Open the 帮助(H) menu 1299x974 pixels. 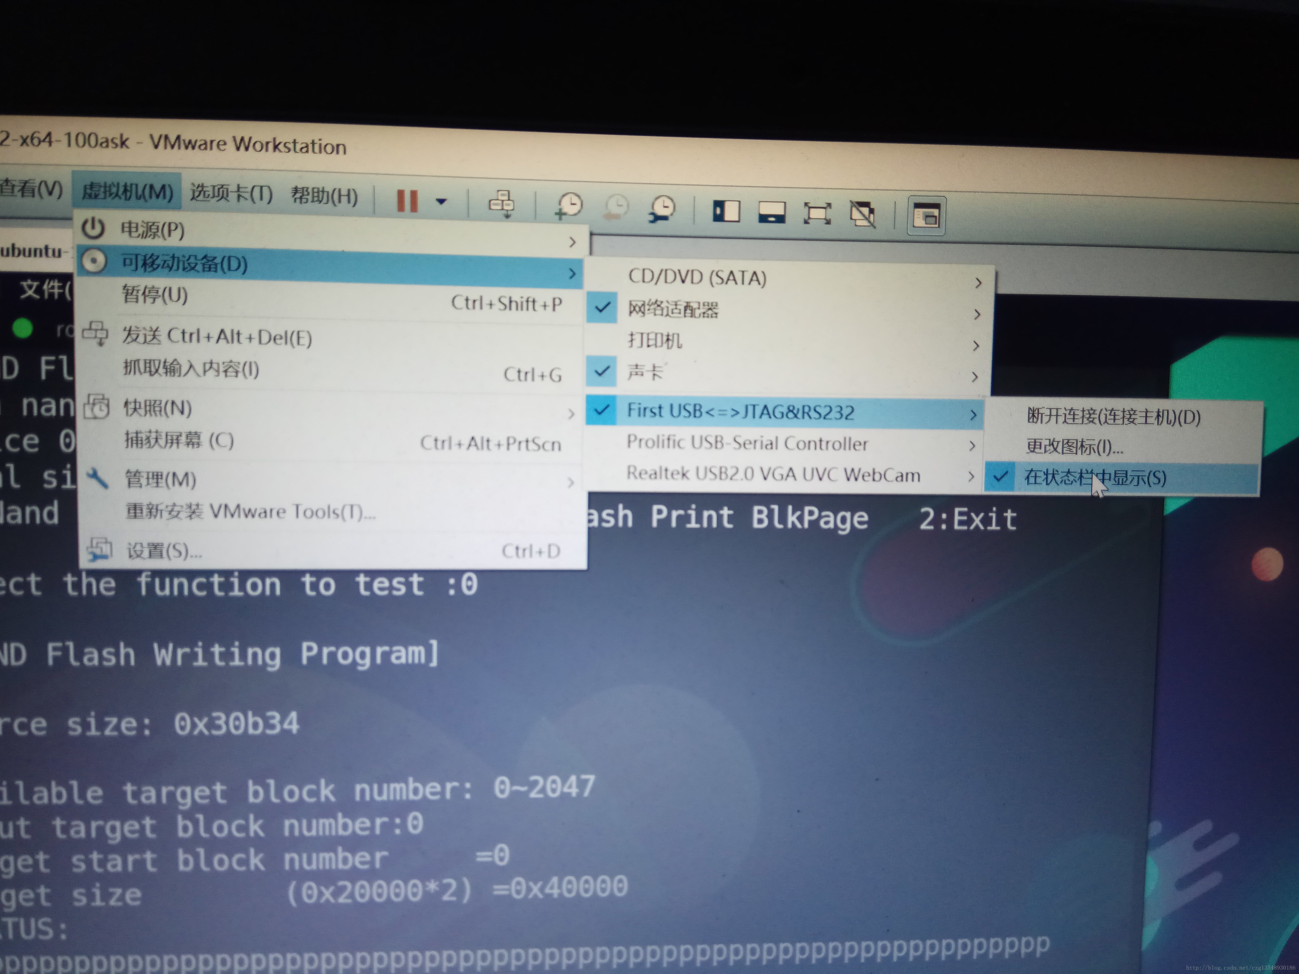(x=324, y=195)
